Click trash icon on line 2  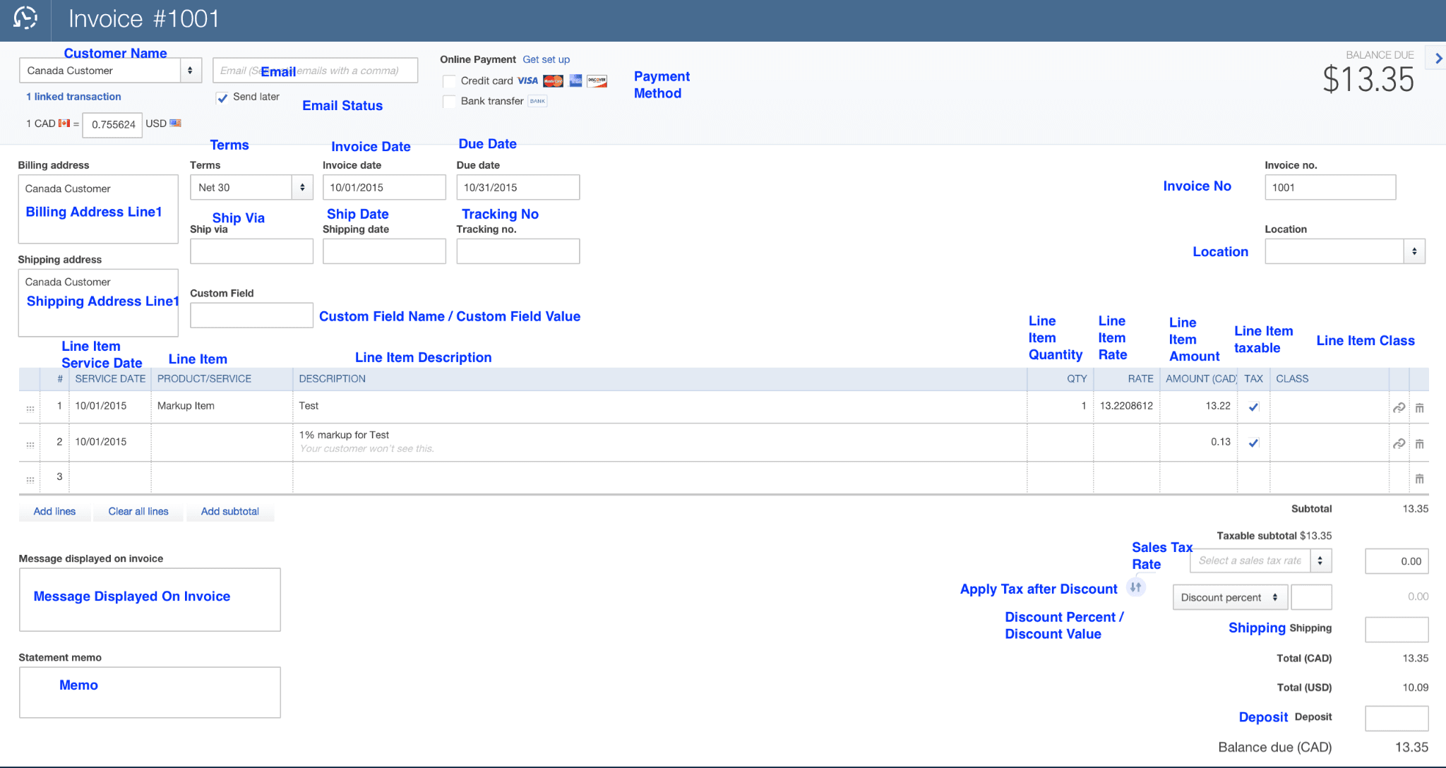click(1419, 444)
